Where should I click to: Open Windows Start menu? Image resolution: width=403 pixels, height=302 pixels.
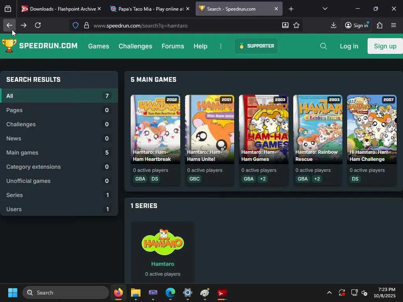(x=13, y=293)
